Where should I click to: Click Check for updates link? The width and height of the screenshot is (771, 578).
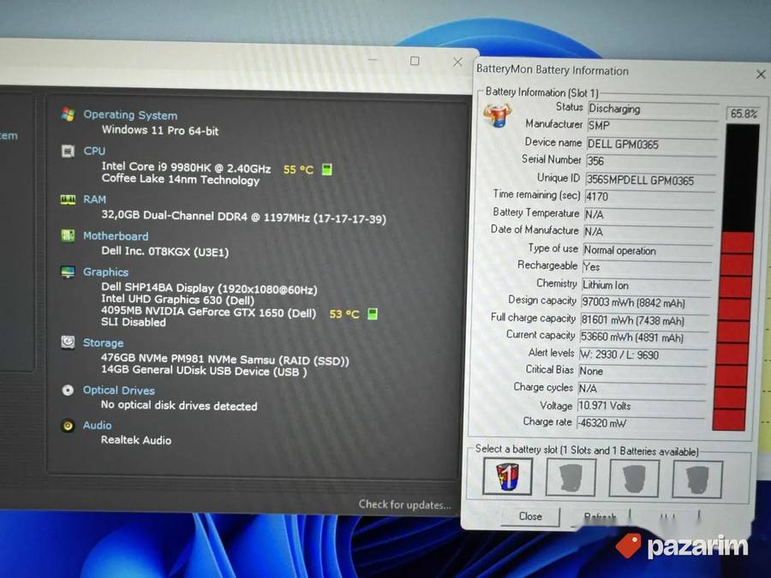[x=404, y=504]
